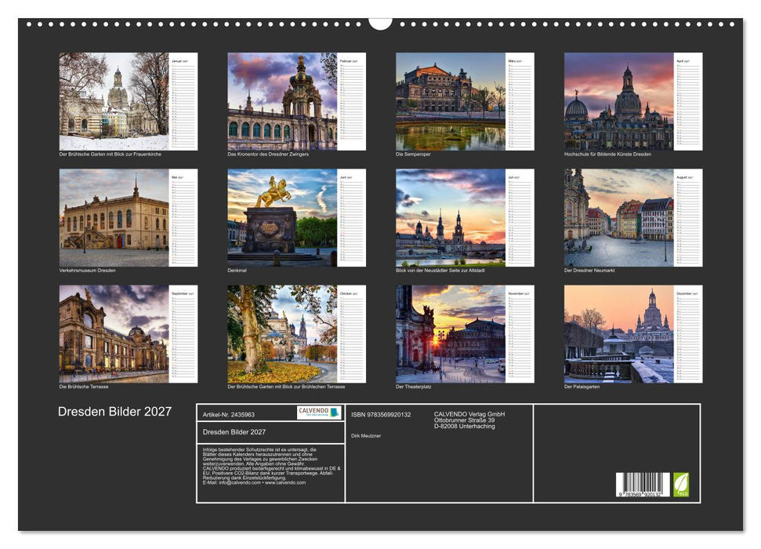Click the green eco leaf logo
The image size is (761, 549).
(x=680, y=485)
